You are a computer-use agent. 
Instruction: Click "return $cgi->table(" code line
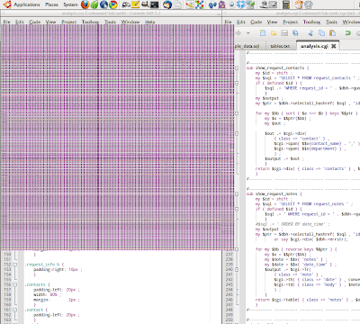coord(308,300)
